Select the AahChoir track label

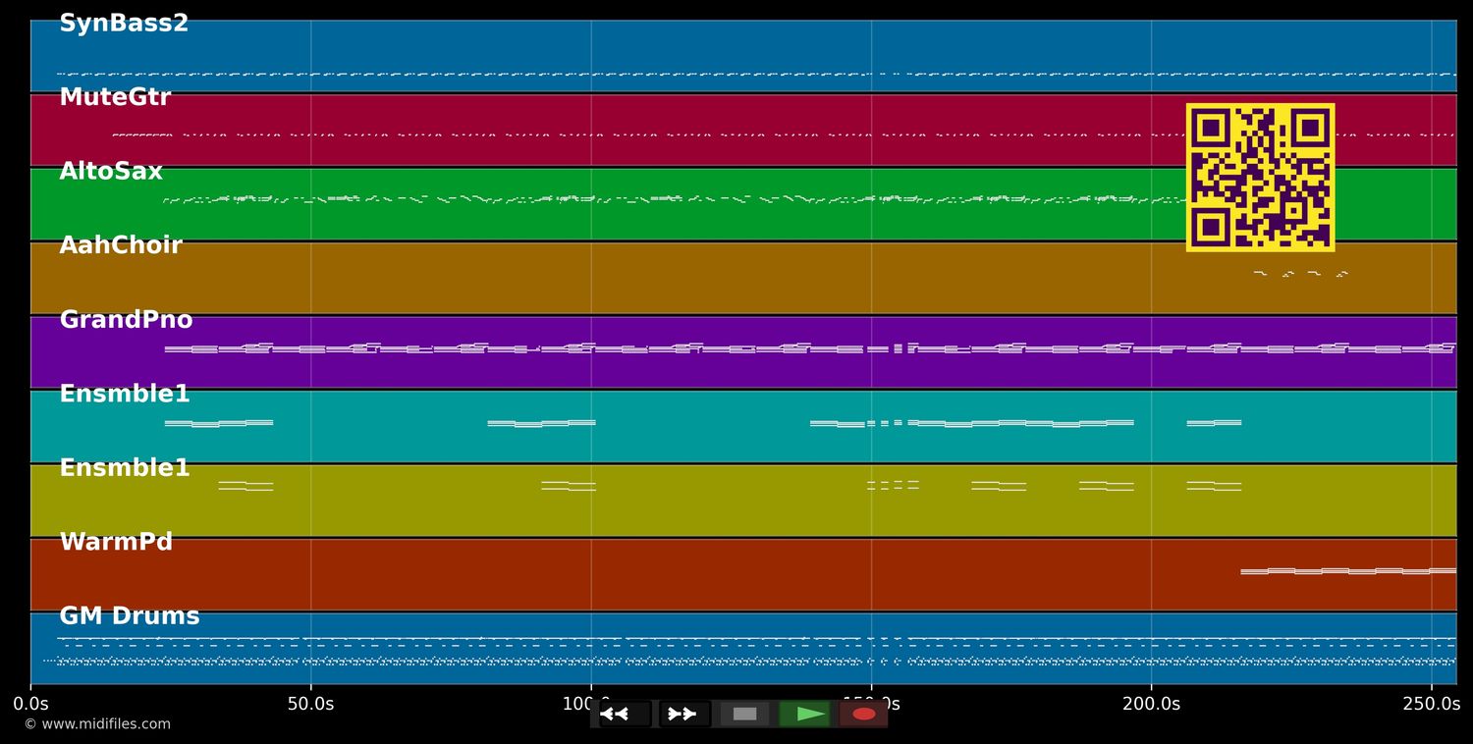tap(121, 245)
